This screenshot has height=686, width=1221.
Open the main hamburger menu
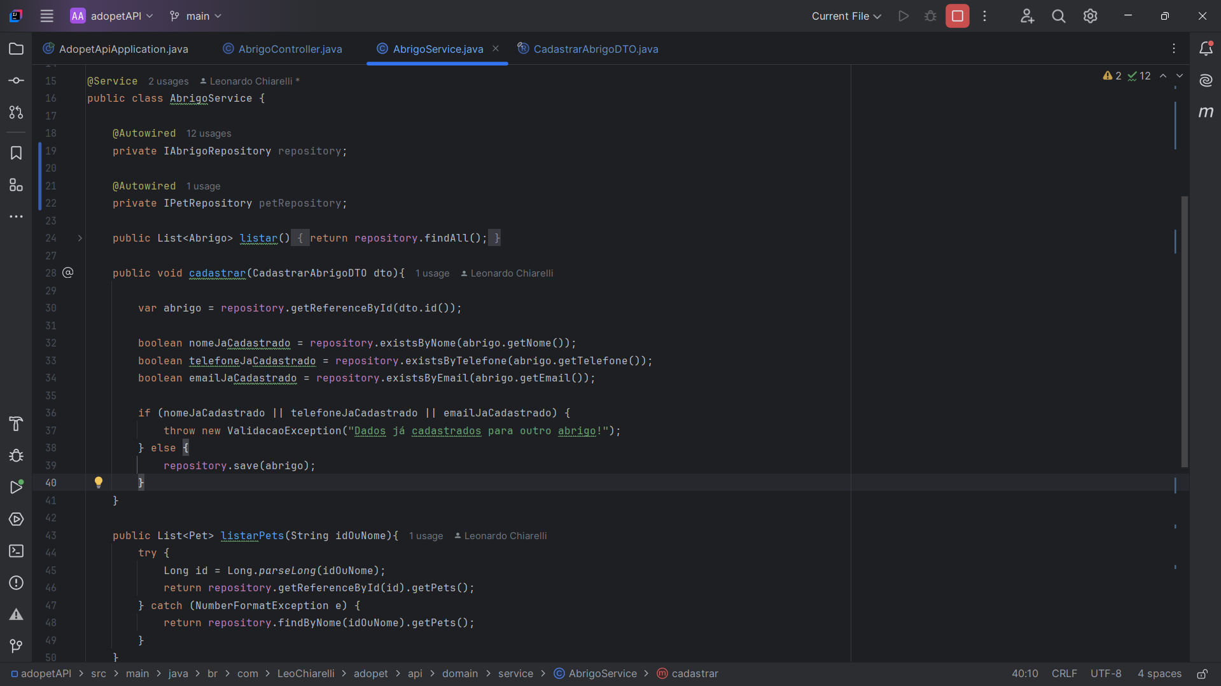[46, 16]
